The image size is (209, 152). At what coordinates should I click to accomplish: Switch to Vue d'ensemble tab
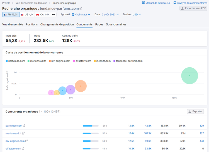(13, 25)
